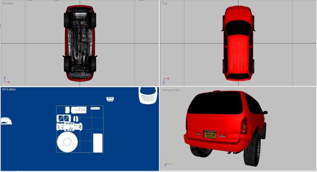Click the yellow pivot point in Top view
Image resolution: width=317 pixels, height=172 pixels.
tap(238, 43)
